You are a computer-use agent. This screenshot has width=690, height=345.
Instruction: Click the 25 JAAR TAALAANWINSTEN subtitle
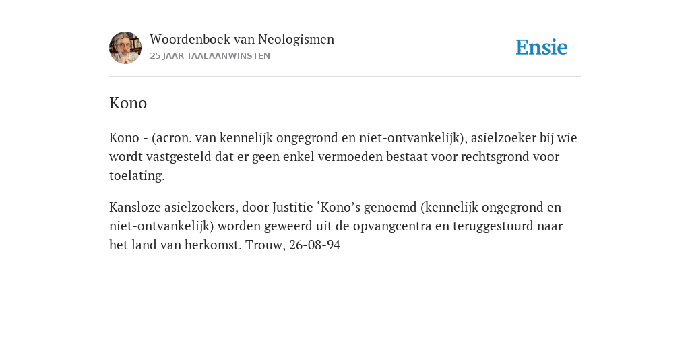210,56
